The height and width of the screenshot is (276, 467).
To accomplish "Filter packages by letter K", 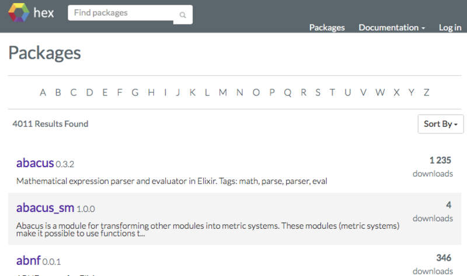I will click(x=192, y=92).
